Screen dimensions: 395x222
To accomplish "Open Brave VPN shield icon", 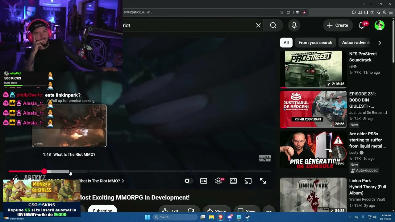I will [385, 12].
